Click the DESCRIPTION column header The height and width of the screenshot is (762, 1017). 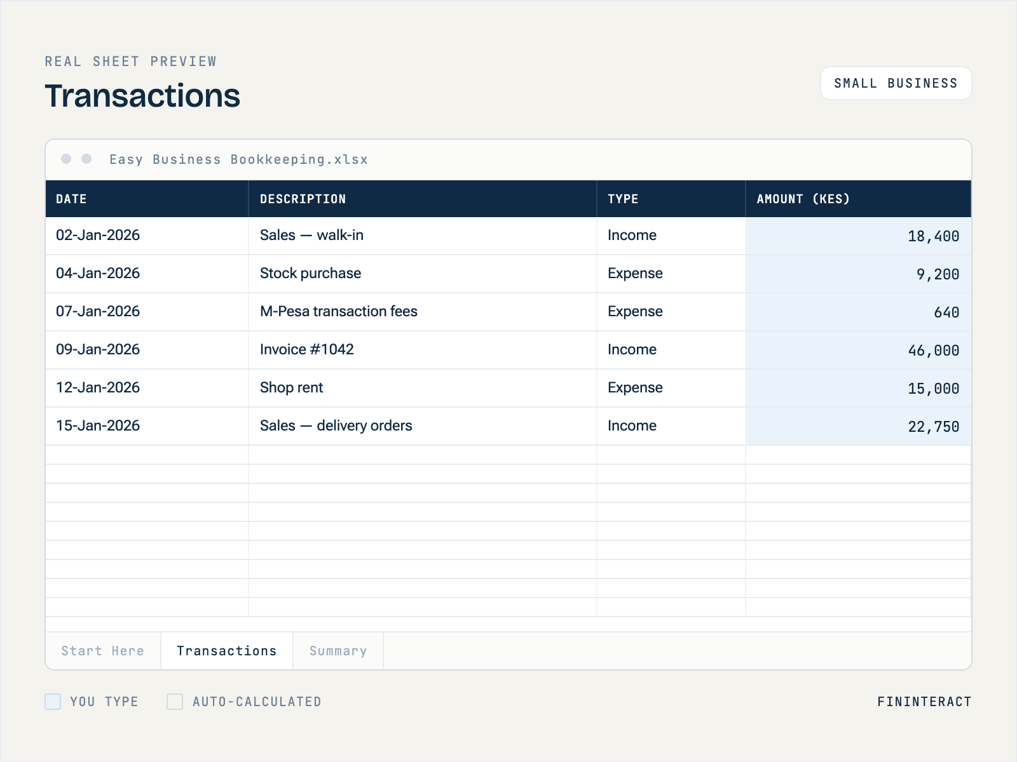tap(423, 199)
